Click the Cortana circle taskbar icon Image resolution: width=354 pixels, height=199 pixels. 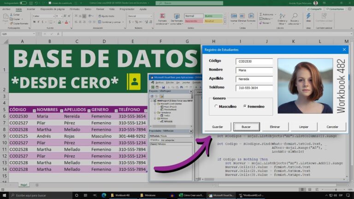(x=77, y=195)
